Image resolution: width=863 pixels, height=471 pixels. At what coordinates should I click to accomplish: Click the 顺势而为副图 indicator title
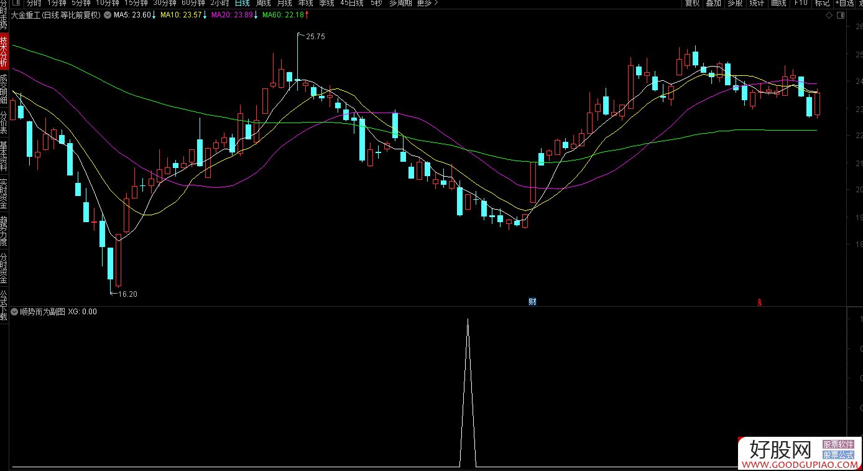pyautogui.click(x=42, y=312)
